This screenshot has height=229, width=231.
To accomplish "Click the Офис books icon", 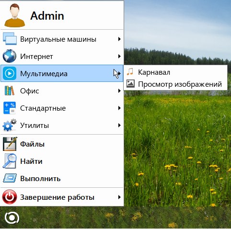I will tap(10, 91).
